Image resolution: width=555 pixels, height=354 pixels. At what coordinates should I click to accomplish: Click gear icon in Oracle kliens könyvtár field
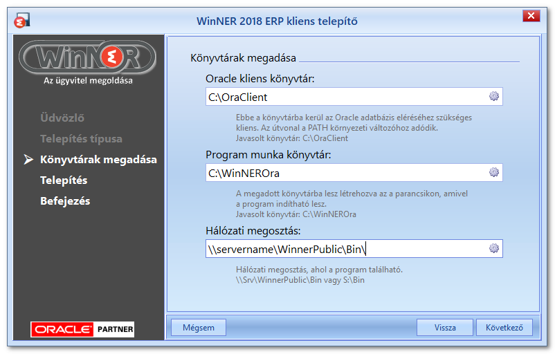[494, 96]
